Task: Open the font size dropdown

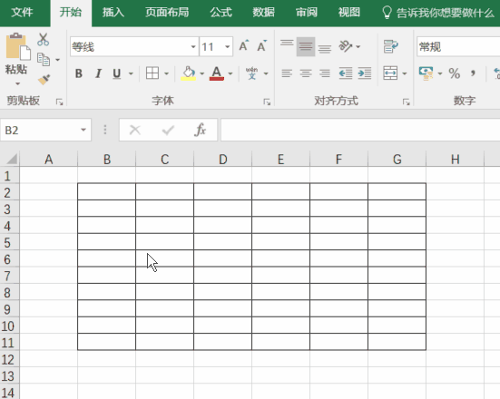Action: pos(228,47)
